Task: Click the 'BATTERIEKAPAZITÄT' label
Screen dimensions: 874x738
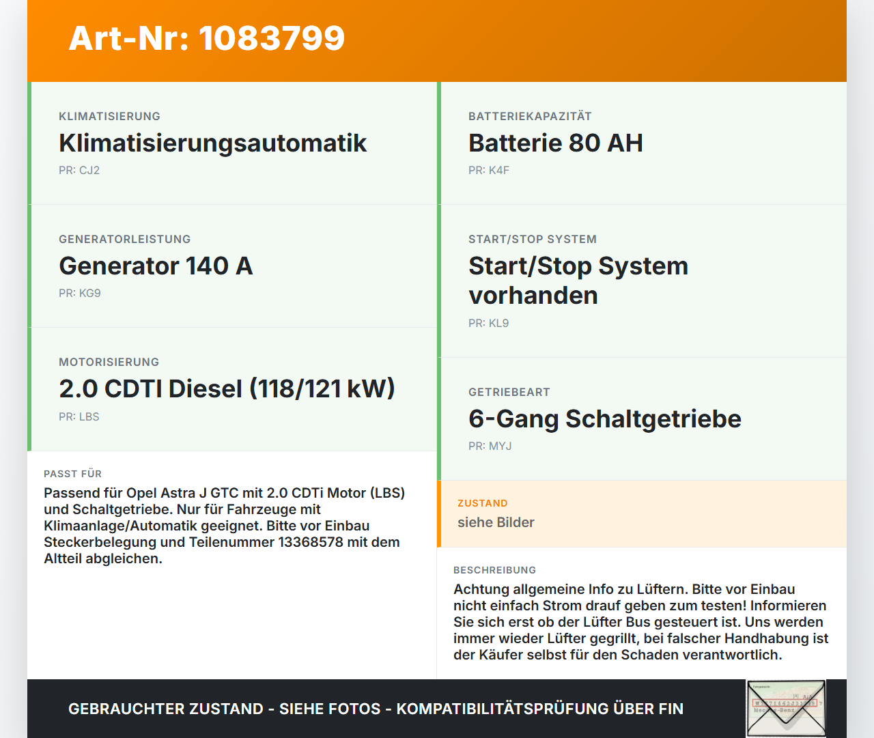Action: pos(530,116)
